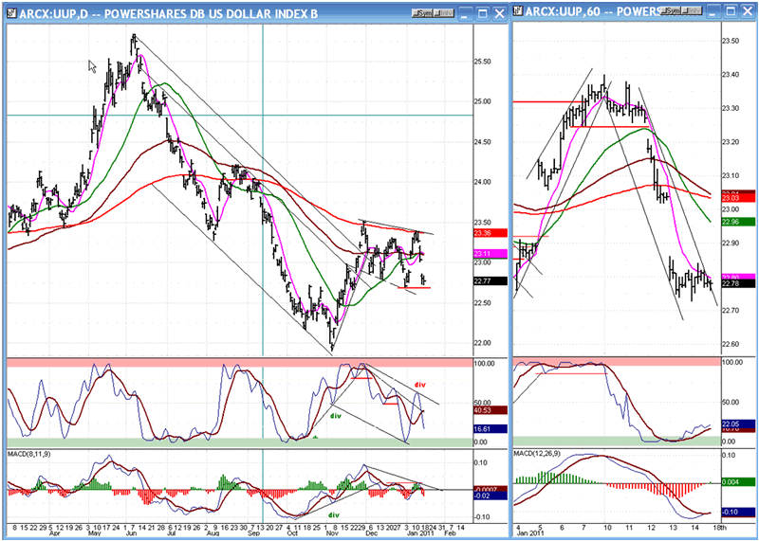Click the Sym button in the daily chart window
Screen dimensions: 759x541
point(421,13)
